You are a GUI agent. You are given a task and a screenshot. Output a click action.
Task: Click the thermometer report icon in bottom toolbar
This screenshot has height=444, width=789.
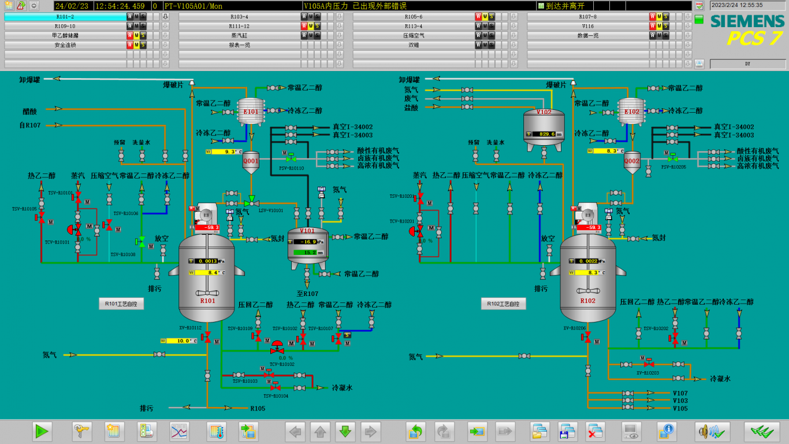(217, 431)
